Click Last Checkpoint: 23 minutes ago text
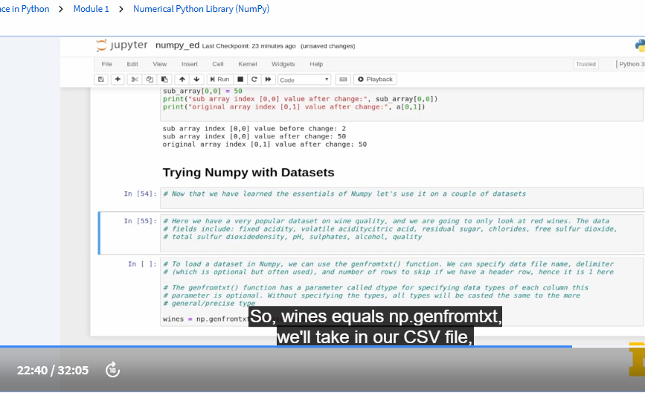This screenshot has width=645, height=393. point(249,46)
